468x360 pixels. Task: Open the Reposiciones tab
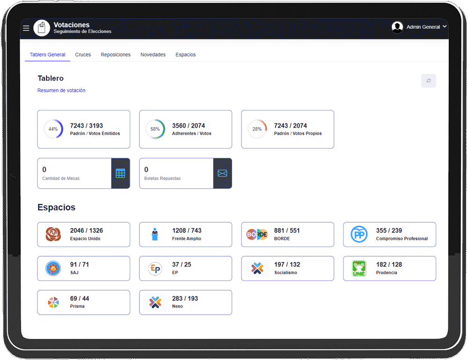116,55
